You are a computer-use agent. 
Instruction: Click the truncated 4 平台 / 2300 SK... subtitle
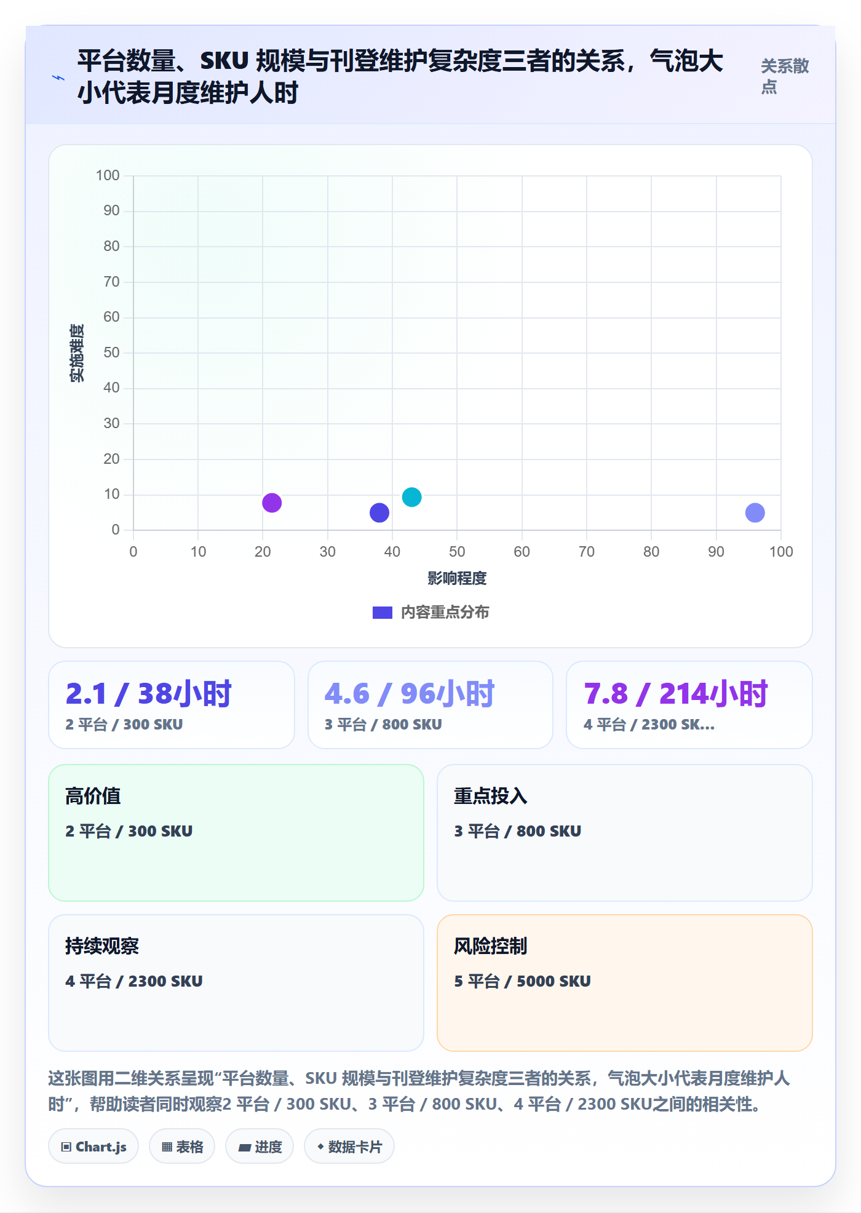pyautogui.click(x=649, y=725)
